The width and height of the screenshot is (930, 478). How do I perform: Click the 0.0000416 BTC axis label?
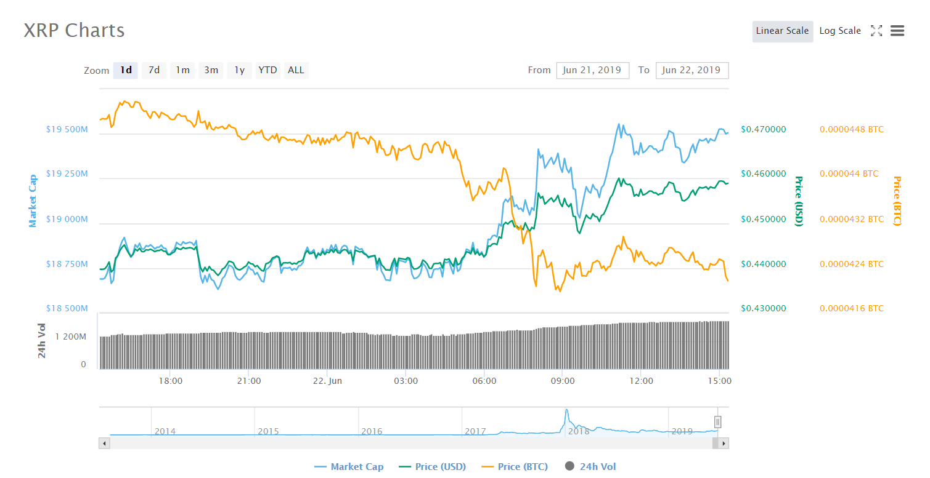pos(852,308)
